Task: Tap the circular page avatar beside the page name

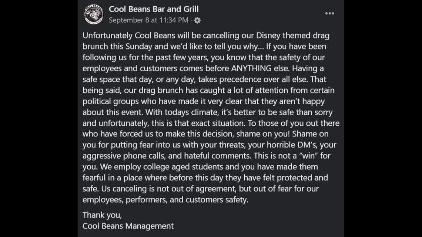Action: point(93,14)
